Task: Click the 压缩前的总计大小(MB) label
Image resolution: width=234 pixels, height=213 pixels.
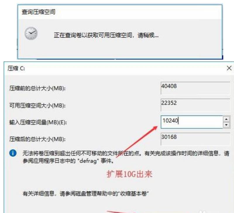Action: (x=37, y=88)
